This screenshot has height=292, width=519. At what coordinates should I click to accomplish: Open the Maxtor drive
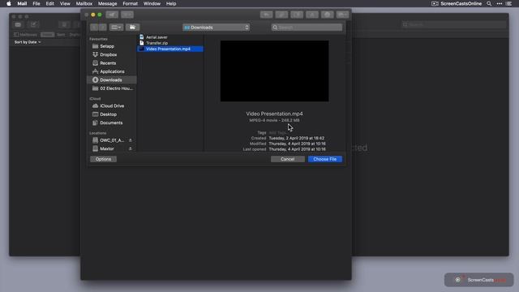click(x=108, y=148)
